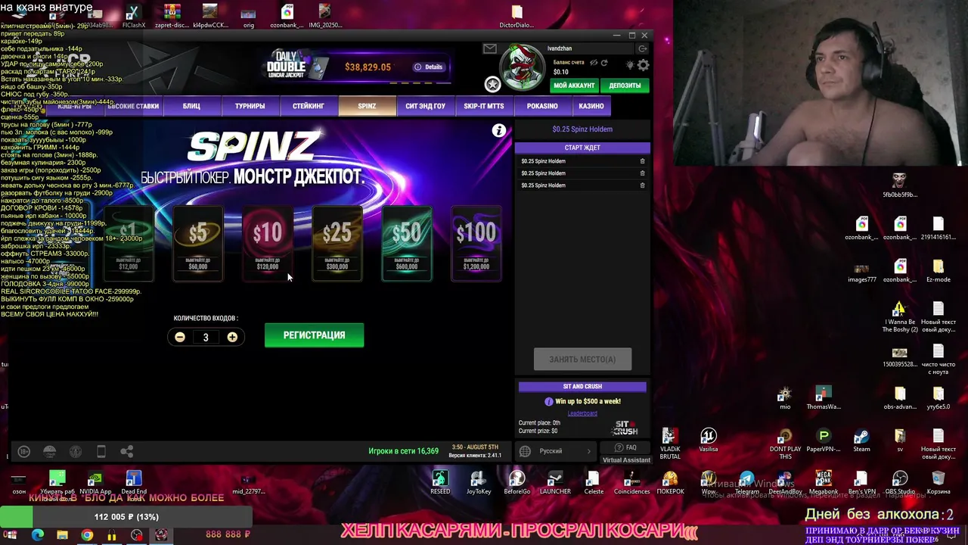Screen dimensions: 968x545
Task: Launch the Virtual Assistant
Action: [626, 460]
